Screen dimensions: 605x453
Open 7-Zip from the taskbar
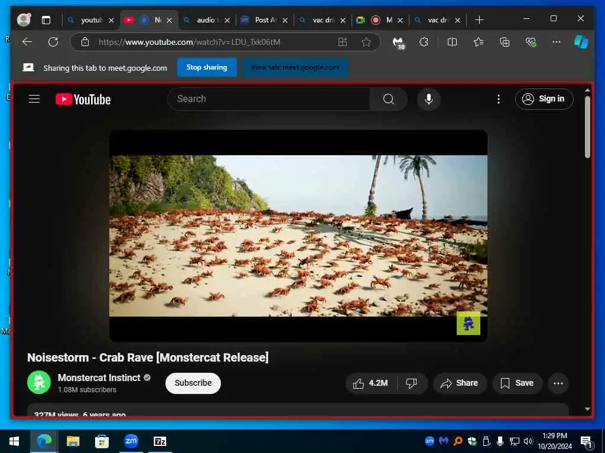[160, 441]
